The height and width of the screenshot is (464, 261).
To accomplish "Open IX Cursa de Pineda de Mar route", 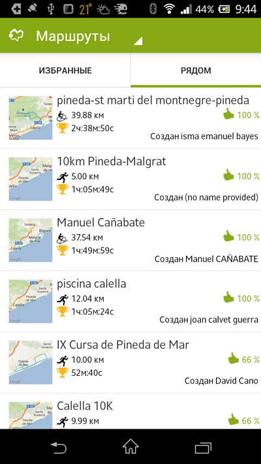I will click(130, 363).
